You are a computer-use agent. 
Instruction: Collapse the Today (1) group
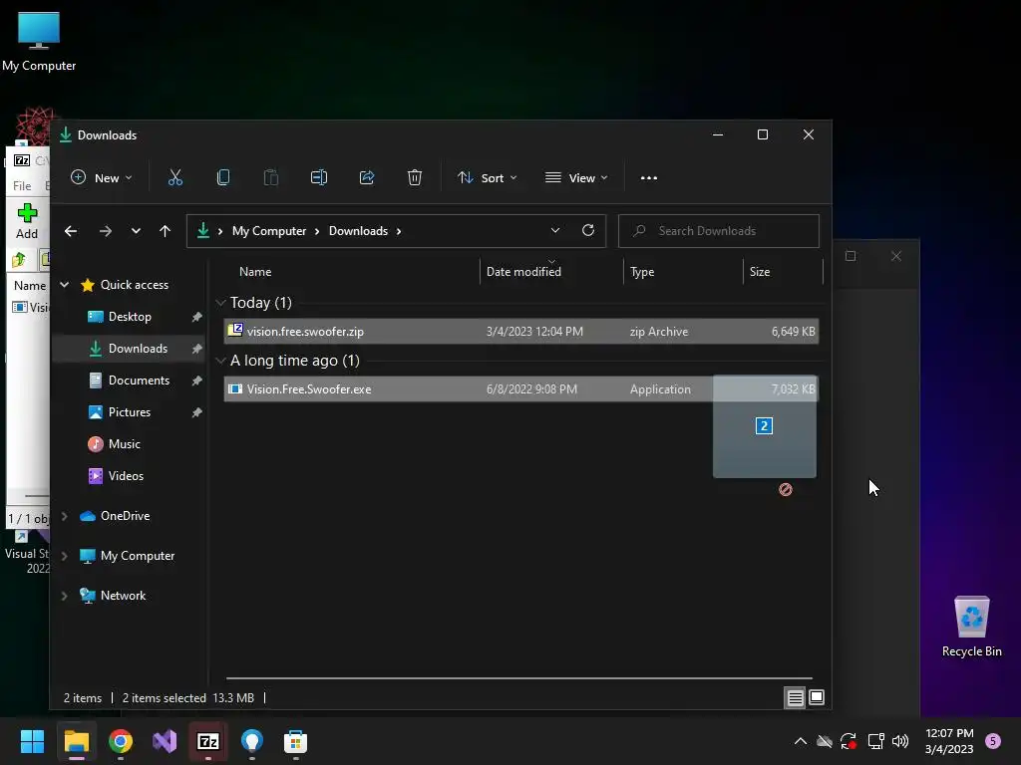(x=220, y=303)
